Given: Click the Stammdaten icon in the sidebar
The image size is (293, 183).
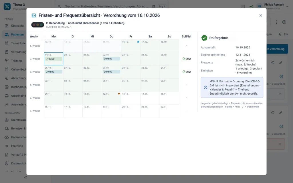Looking at the screenshot, I should pyautogui.click(x=7, y=120).
